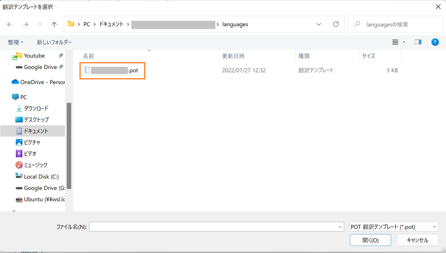Click the view layout list icon

click(x=395, y=42)
